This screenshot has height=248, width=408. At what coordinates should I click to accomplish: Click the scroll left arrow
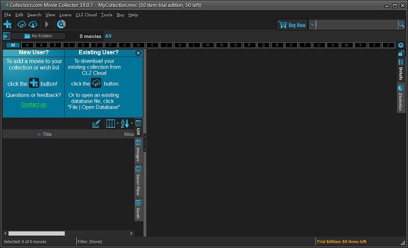coord(5,234)
